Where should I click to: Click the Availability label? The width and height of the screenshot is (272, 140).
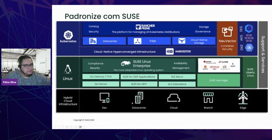tap(181, 63)
